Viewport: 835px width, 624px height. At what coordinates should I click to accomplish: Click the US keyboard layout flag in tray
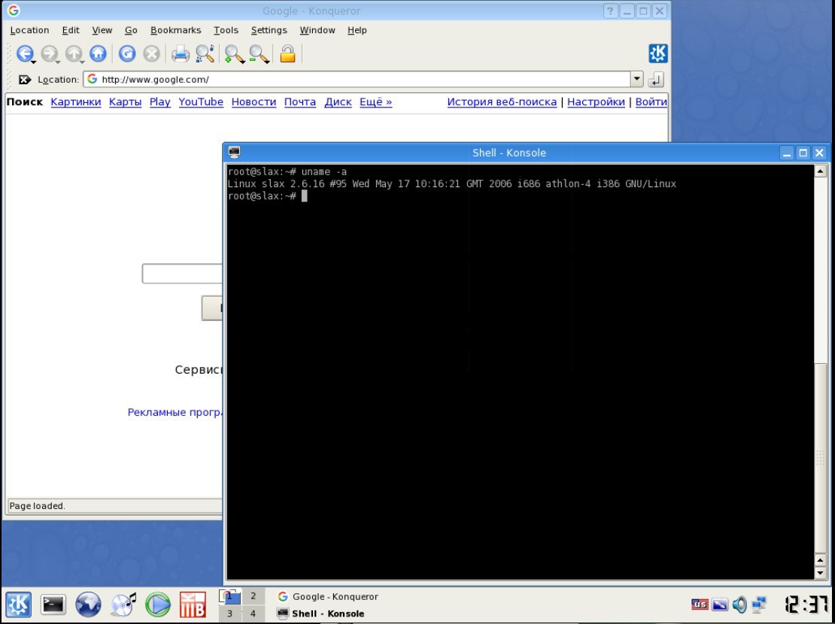point(700,604)
